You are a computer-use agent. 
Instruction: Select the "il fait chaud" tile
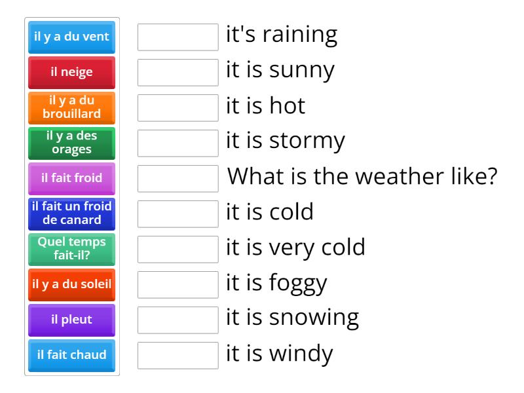tap(71, 355)
